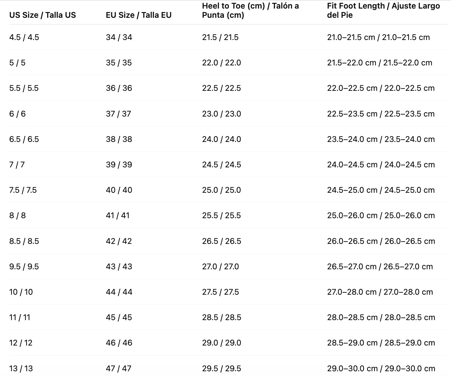Click the US size 8.5 / 8.5 cell
The width and height of the screenshot is (451, 376).
[x=24, y=241]
